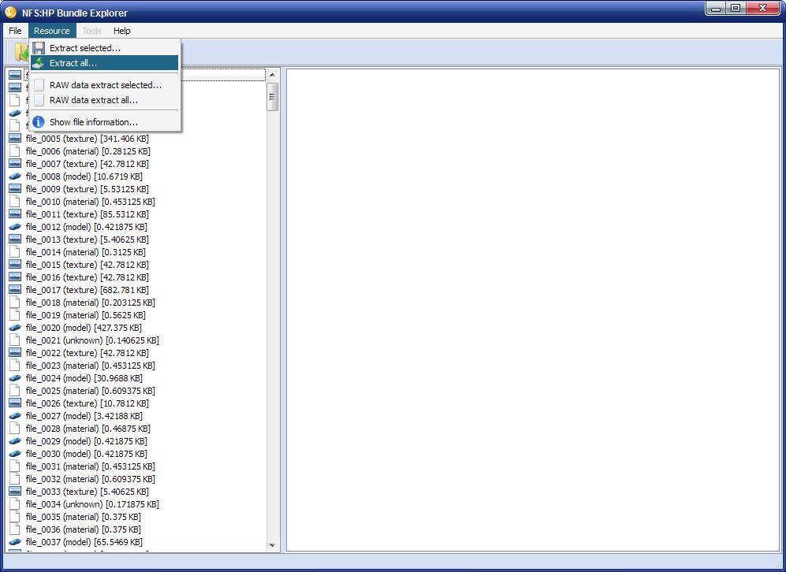The height and width of the screenshot is (572, 786).
Task: Click car model icon of file_0020
Action: point(15,328)
